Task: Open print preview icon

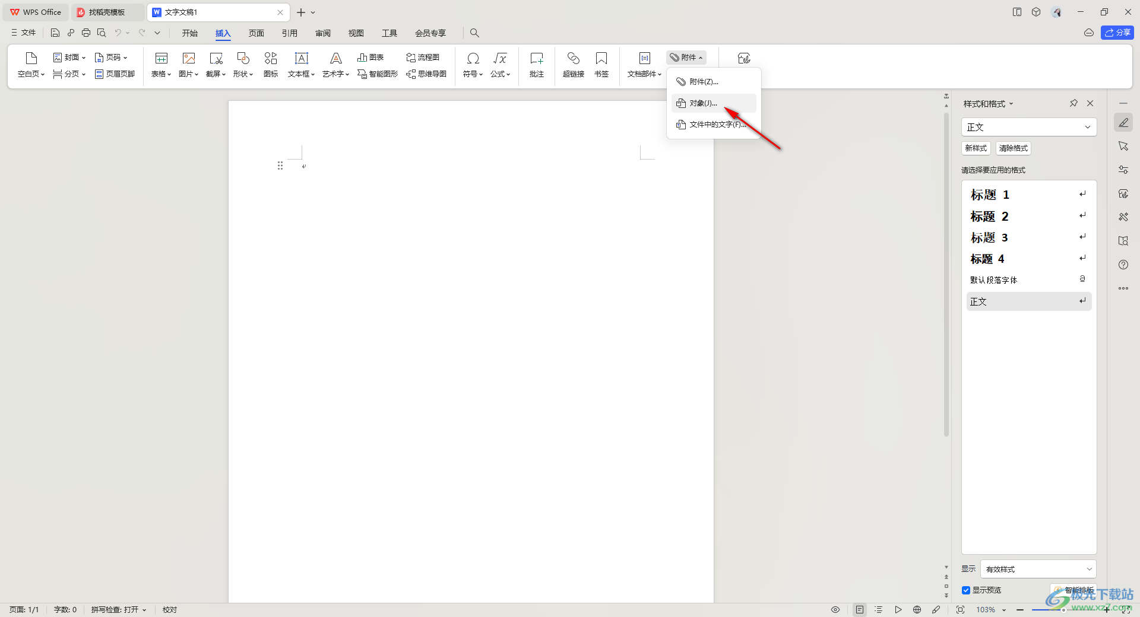Action: point(102,33)
